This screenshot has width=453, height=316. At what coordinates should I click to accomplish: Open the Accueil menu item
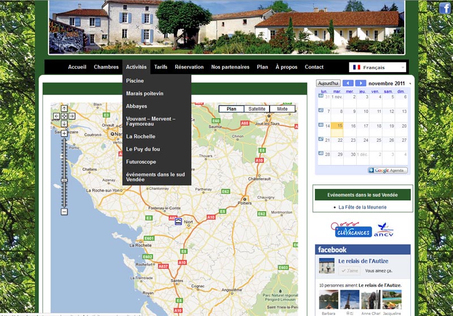pyautogui.click(x=77, y=67)
